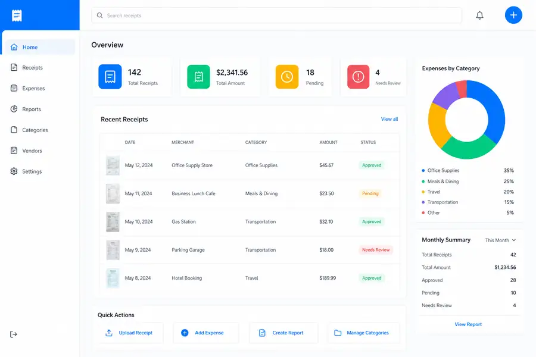
Task: Click the Home house icon in sidebar
Action: [x=14, y=47]
